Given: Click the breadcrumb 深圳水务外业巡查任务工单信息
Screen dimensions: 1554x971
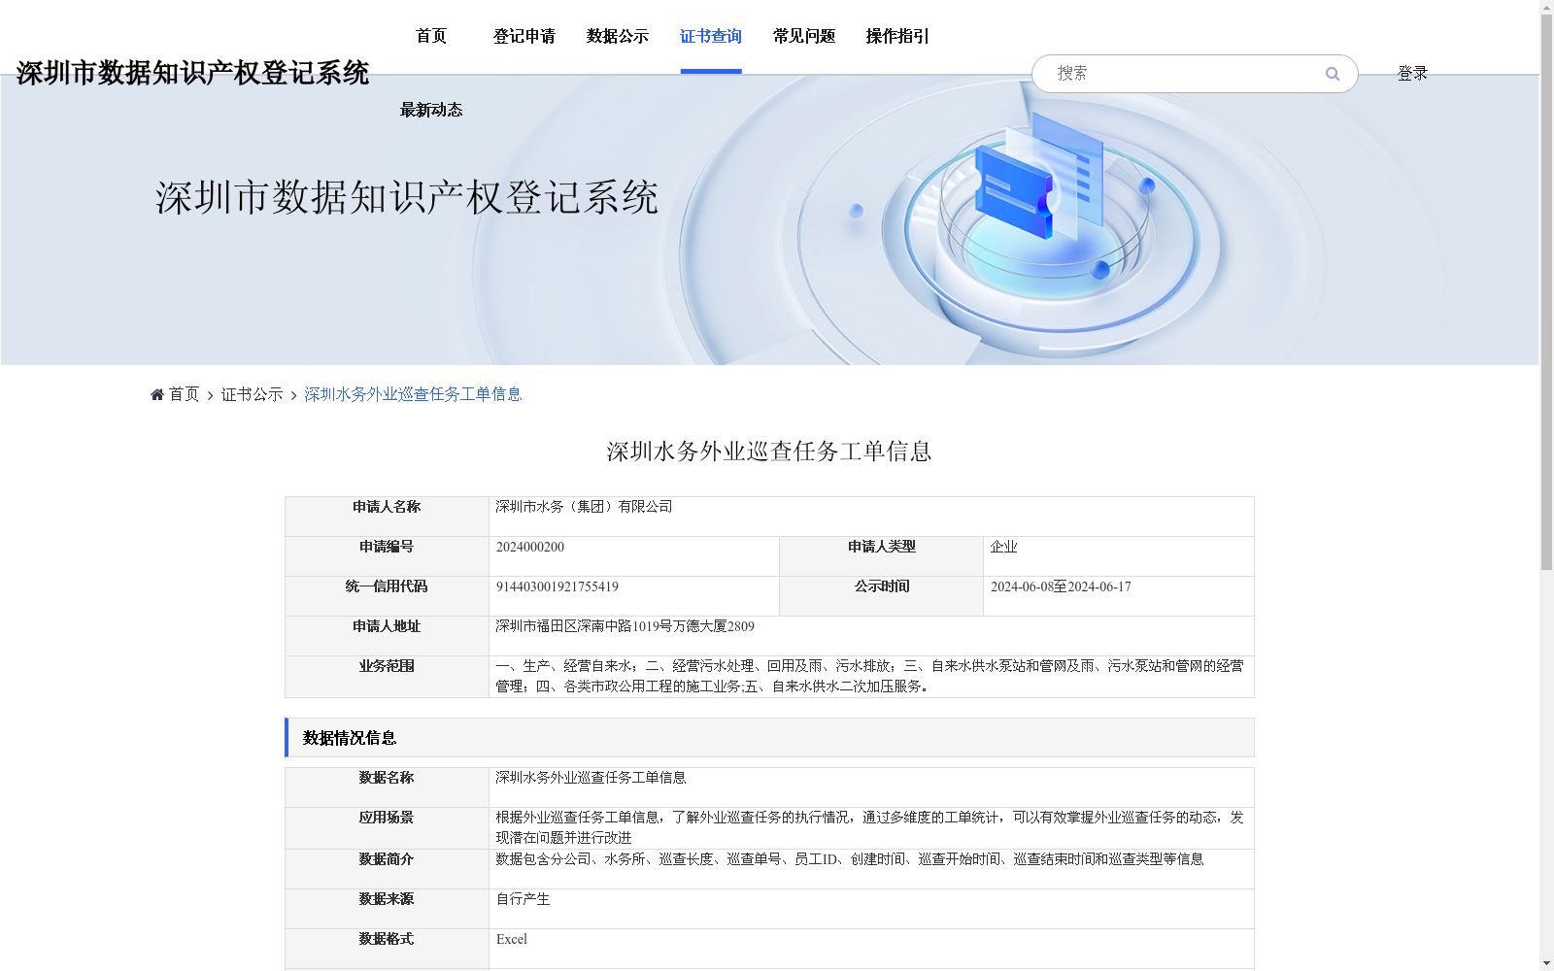Looking at the screenshot, I should (413, 394).
